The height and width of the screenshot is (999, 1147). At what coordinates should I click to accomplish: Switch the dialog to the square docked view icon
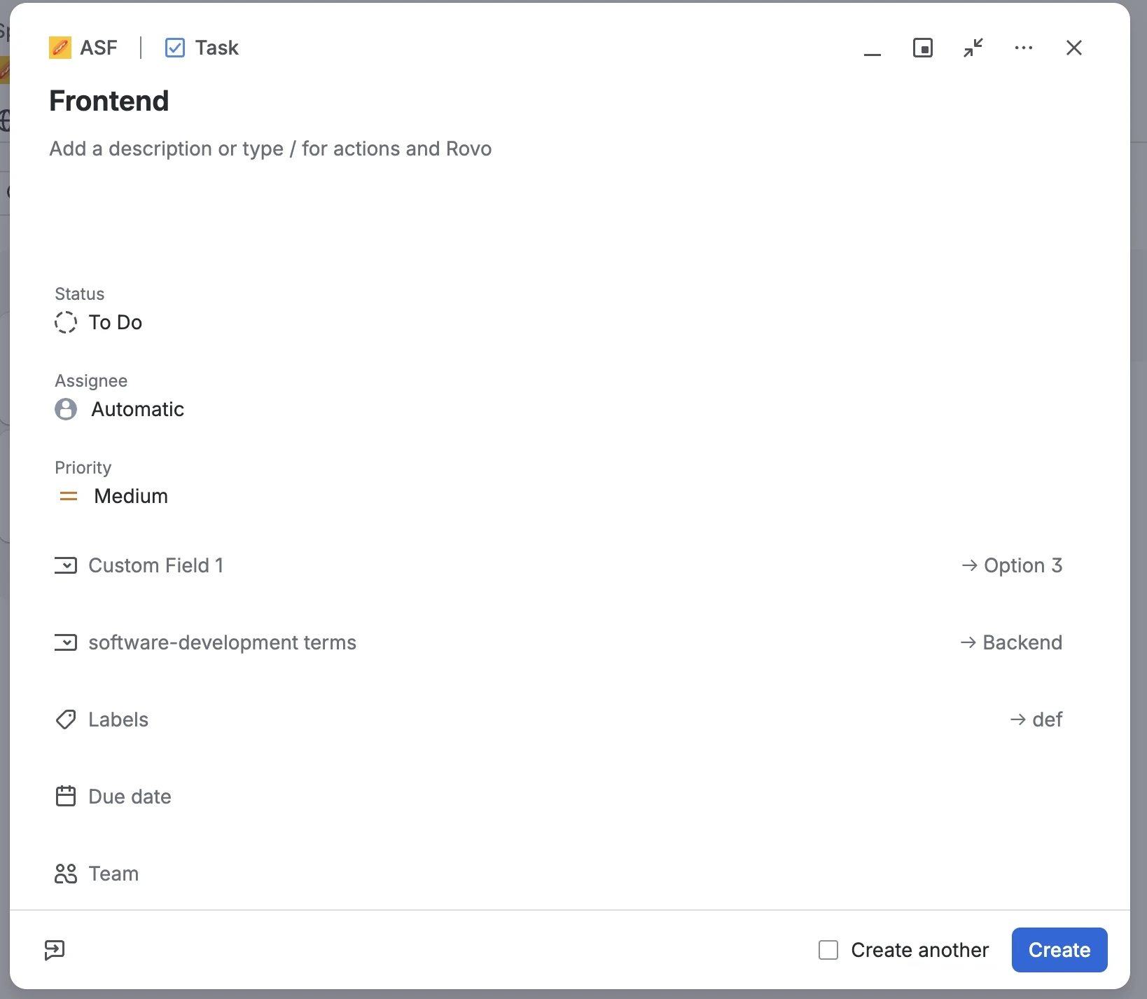click(923, 48)
